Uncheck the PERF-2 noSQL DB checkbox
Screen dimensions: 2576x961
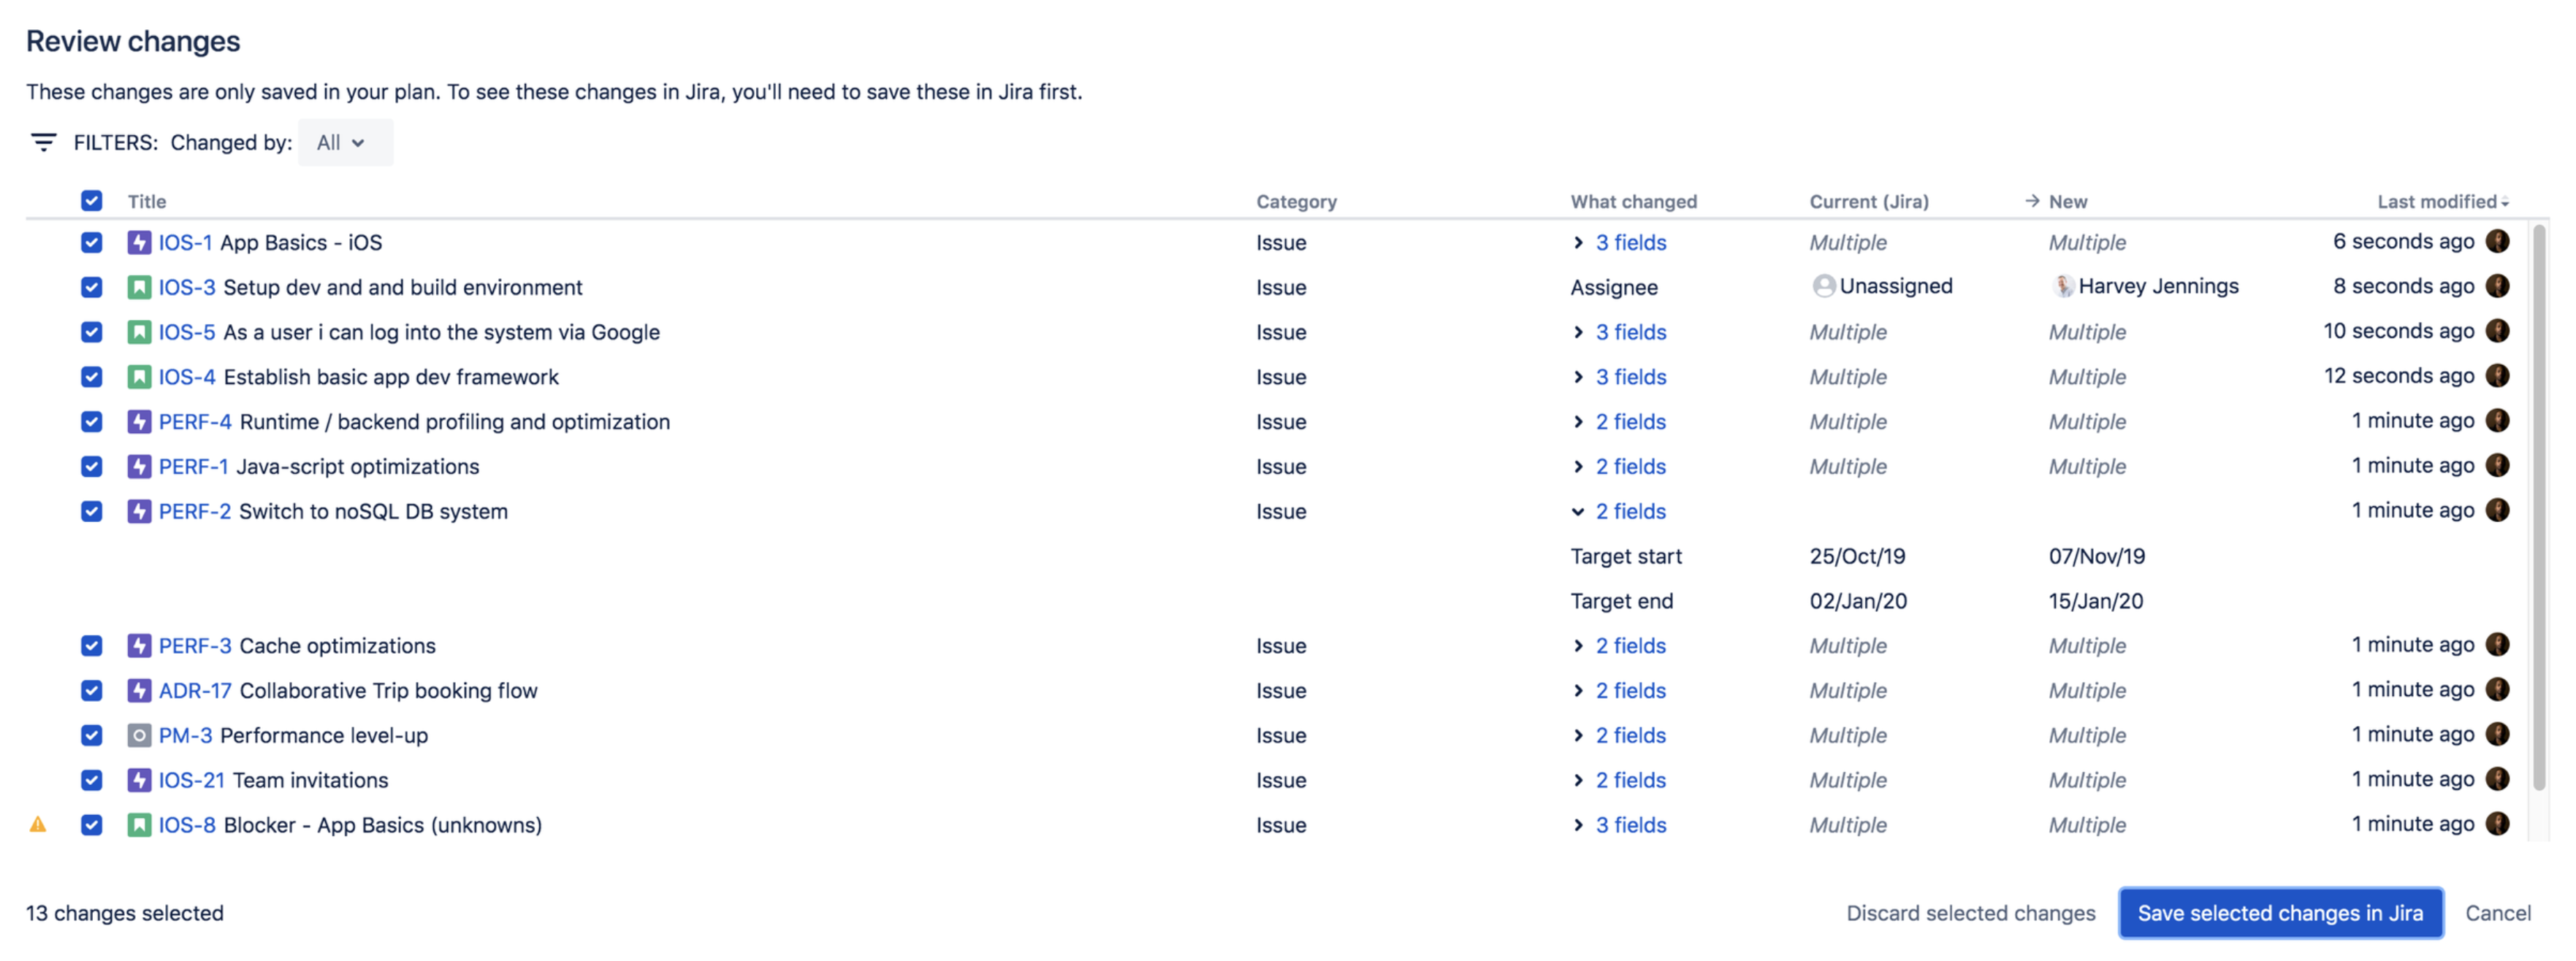(x=91, y=512)
